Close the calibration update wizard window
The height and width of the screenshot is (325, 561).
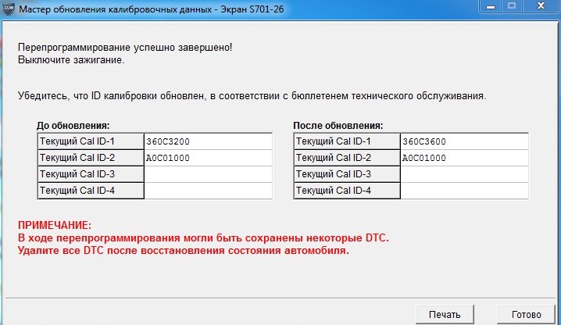point(541,6)
